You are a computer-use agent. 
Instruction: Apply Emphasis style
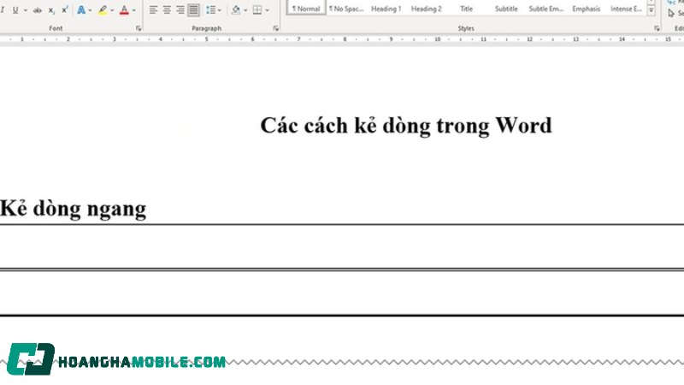[587, 8]
